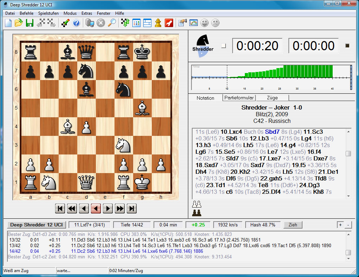Click the Zieh button
Image resolution: width=359 pixels, height=277 pixels.
293,225
